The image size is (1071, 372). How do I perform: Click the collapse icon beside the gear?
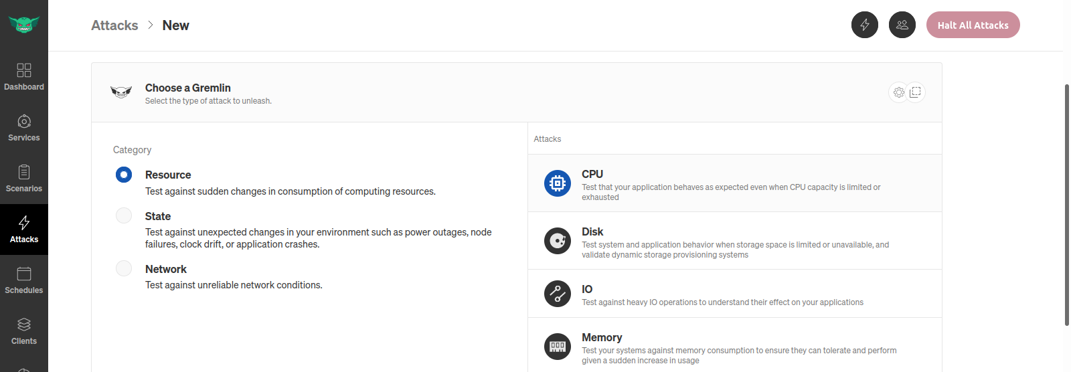pos(916,92)
